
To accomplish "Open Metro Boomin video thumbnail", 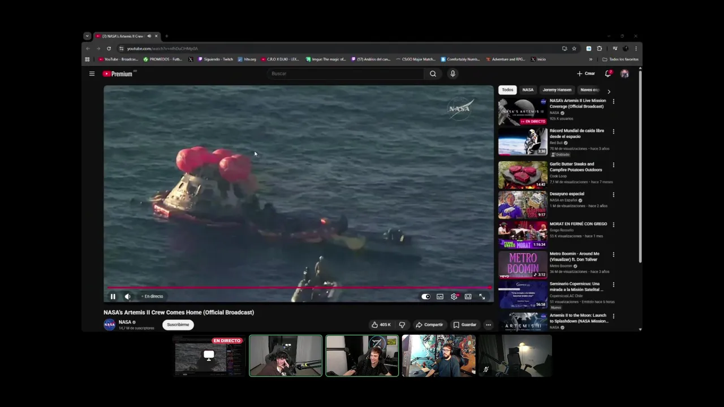I will (523, 265).
